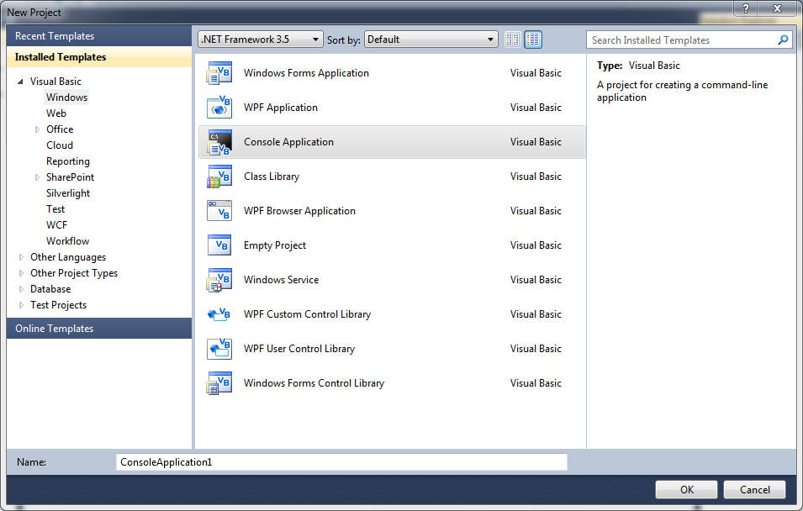
Task: Expand the Database node
Action: (21, 289)
